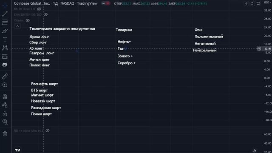The width and height of the screenshot is (272, 153).
Task: Open the USD currency dropdown
Action: [267, 3]
